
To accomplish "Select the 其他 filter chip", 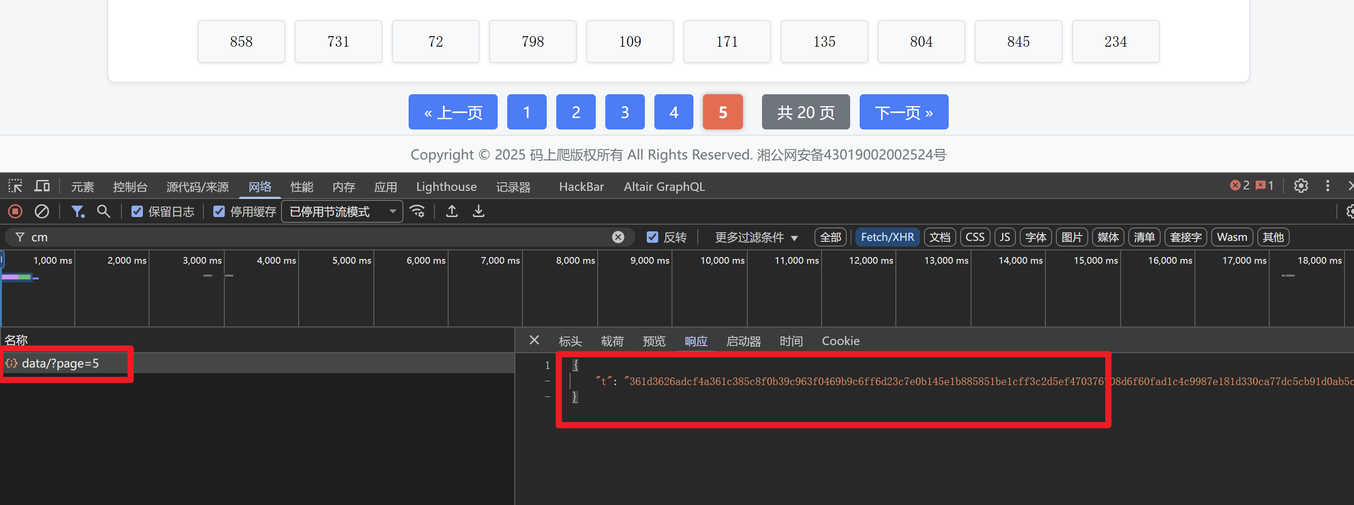I will coord(1273,237).
